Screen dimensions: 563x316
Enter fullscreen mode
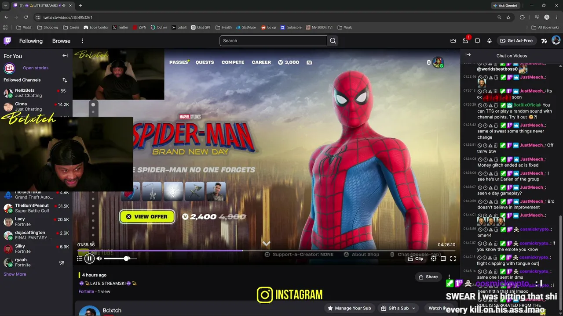453,259
